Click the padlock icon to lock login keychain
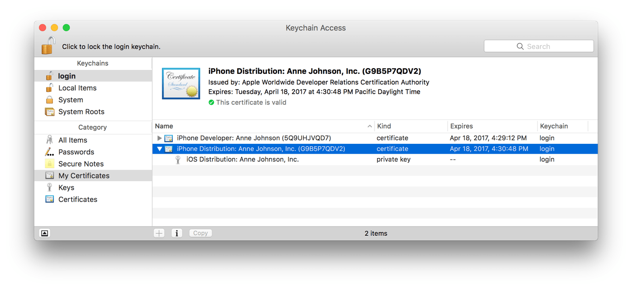The image size is (632, 290). pyautogui.click(x=48, y=46)
